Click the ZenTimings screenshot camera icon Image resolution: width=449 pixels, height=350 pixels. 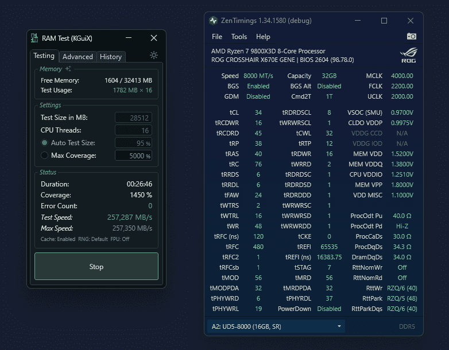click(412, 36)
